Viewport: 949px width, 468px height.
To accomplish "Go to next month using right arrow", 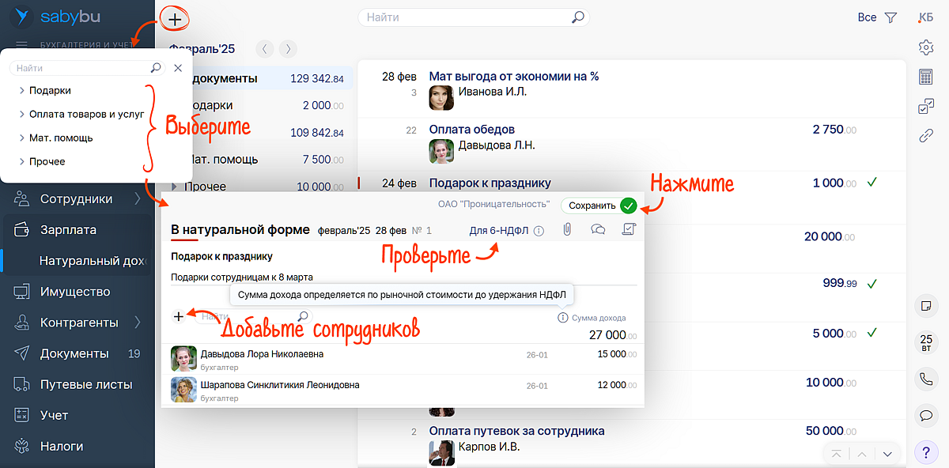I will 288,49.
